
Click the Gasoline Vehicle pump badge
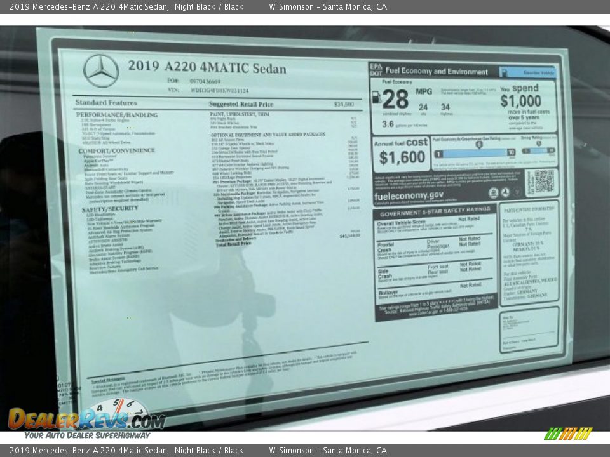click(527, 73)
